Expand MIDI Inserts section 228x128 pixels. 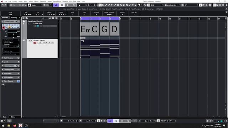[11, 74]
